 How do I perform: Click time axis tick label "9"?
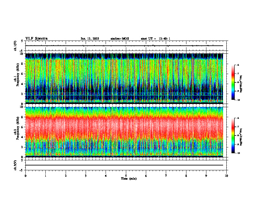(x=206, y=176)
